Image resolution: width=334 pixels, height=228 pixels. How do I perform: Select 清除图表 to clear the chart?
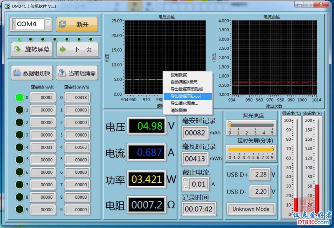179,110
